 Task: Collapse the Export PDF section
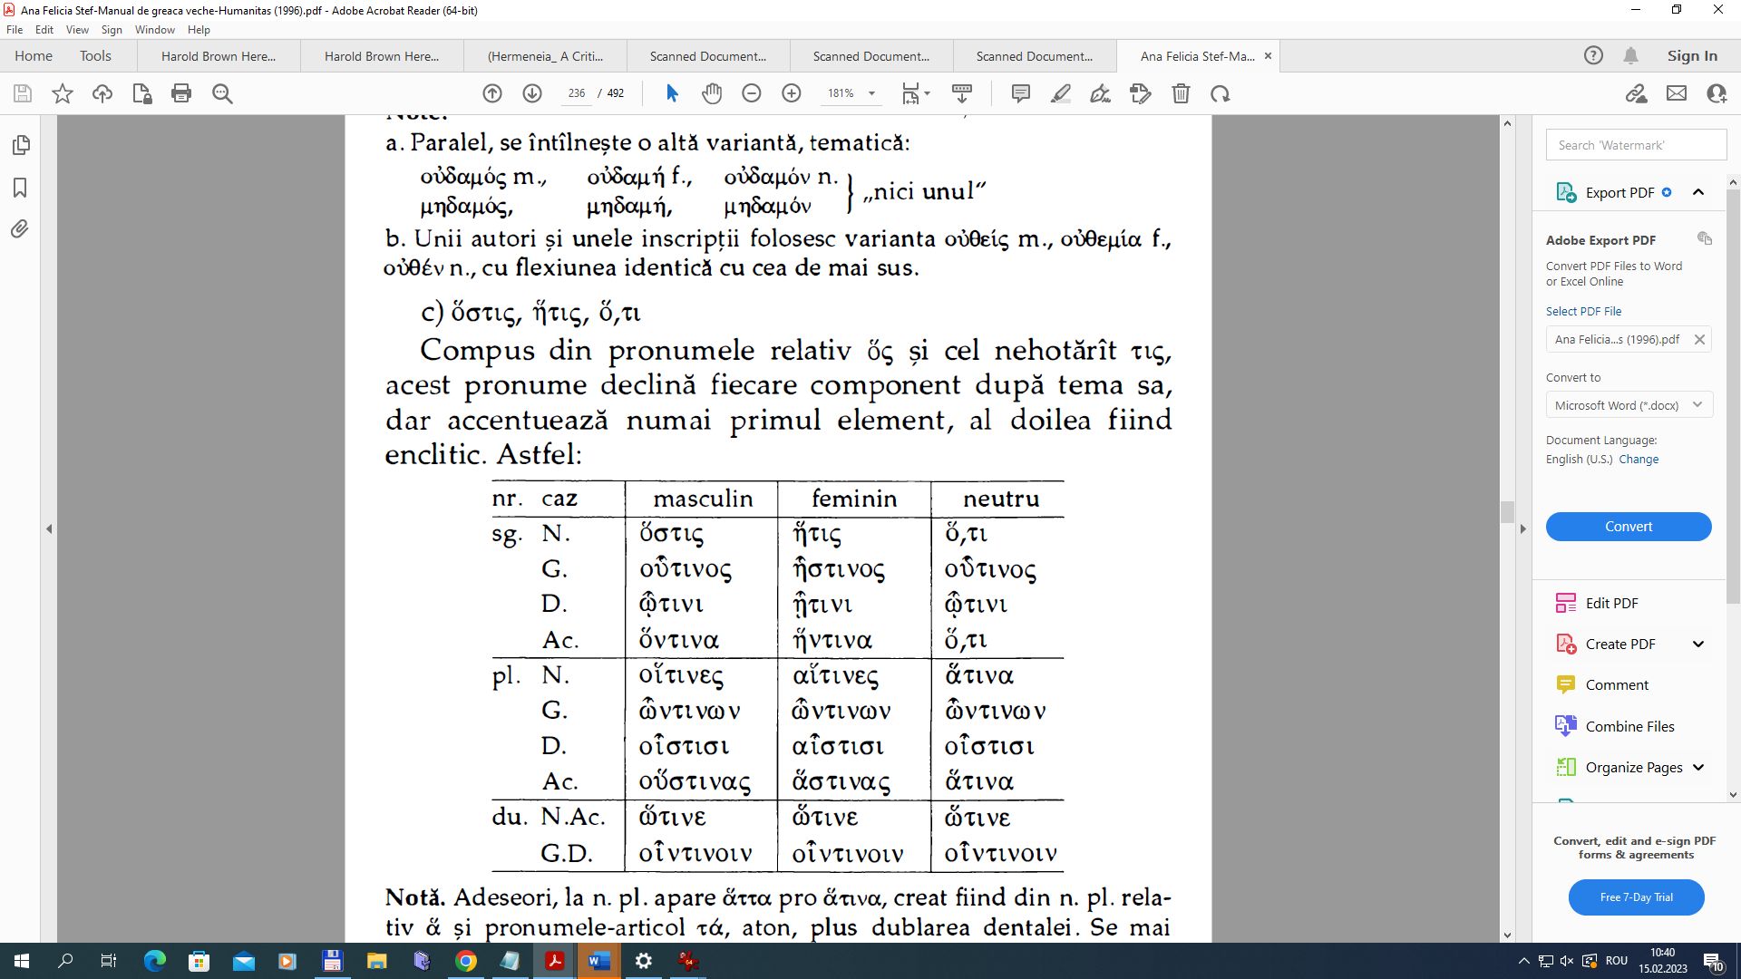coord(1698,192)
